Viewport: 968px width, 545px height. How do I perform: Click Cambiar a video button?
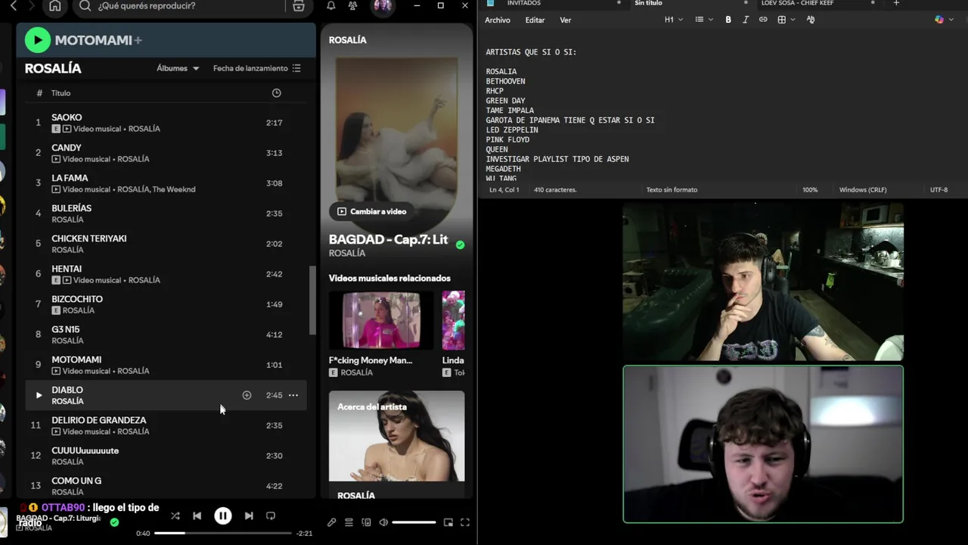point(371,211)
